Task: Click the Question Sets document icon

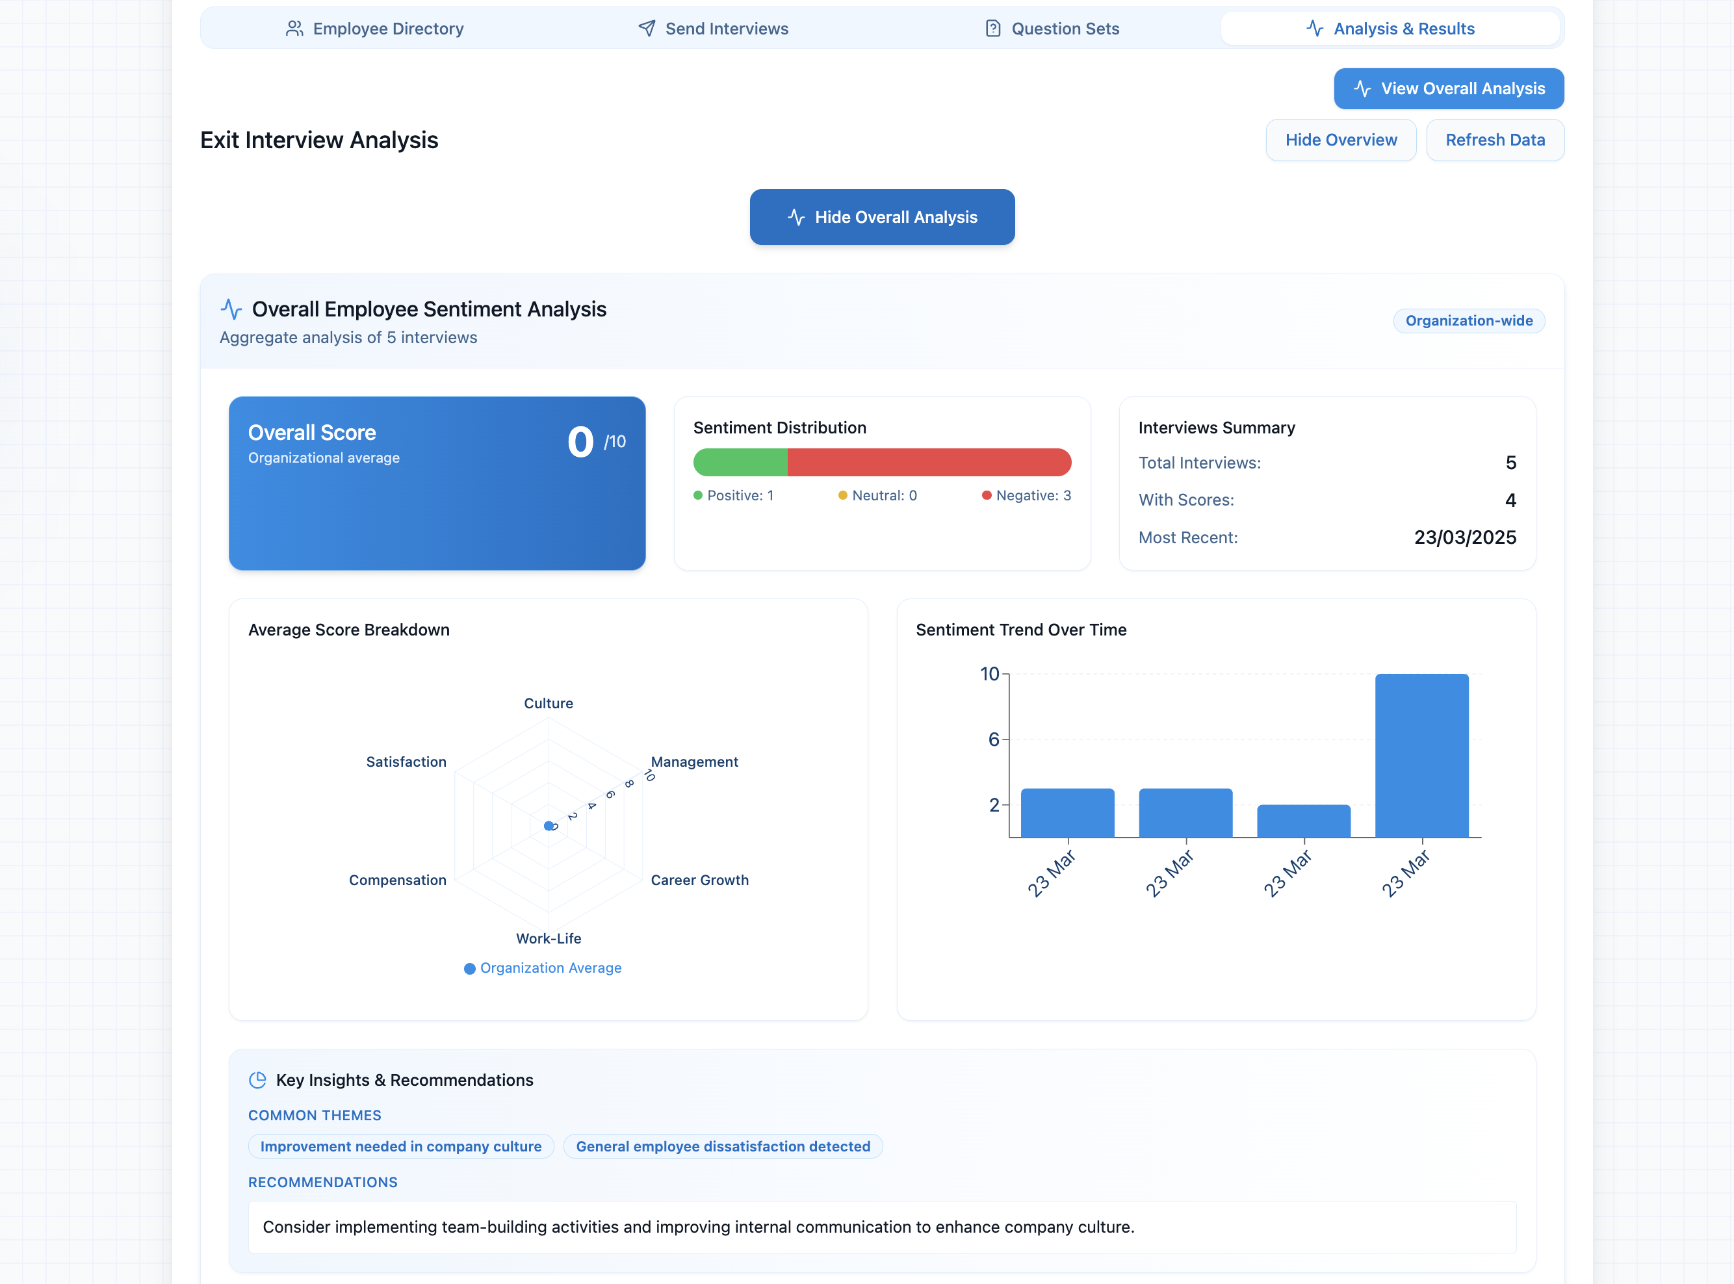Action: tap(992, 29)
